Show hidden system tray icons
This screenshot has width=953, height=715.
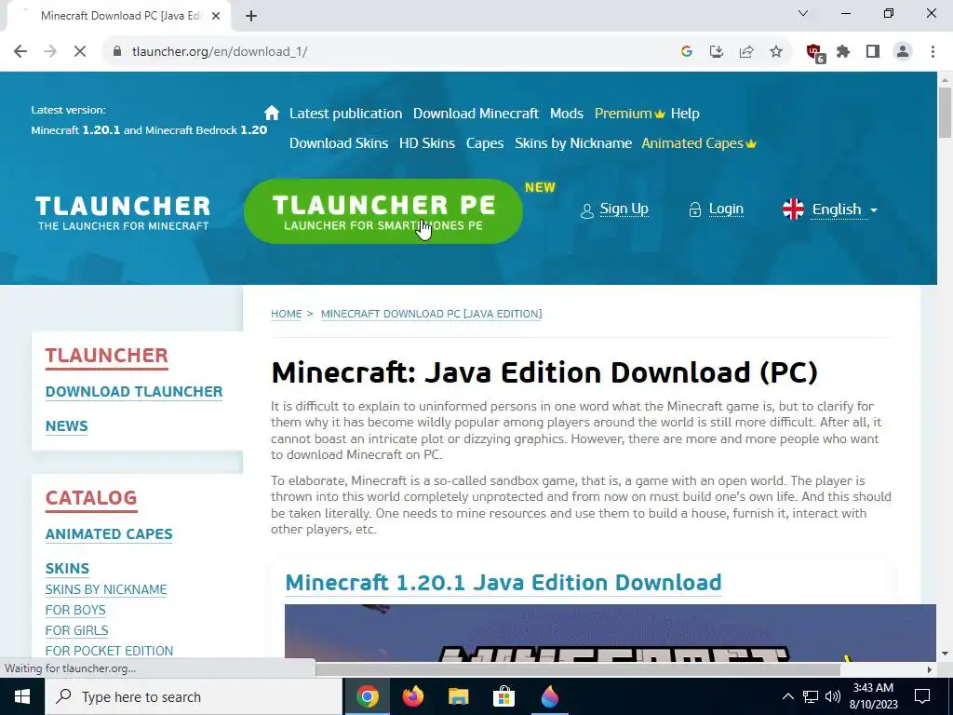click(x=787, y=696)
